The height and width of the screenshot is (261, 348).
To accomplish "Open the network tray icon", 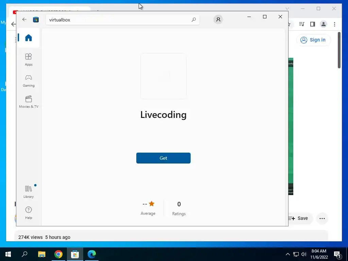I will [296, 254].
